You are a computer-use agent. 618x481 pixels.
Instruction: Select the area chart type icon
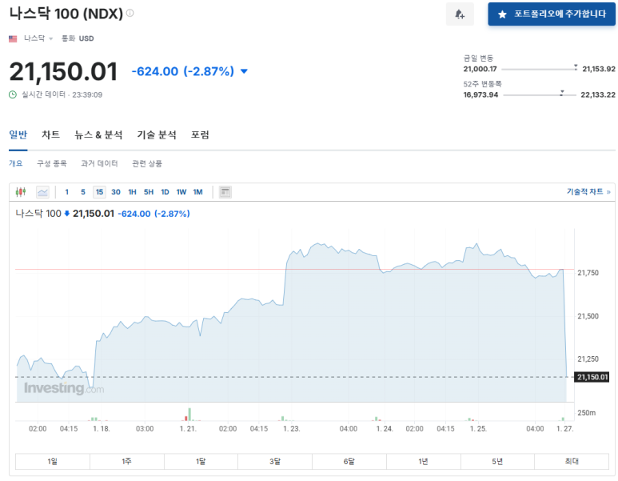[x=42, y=192]
